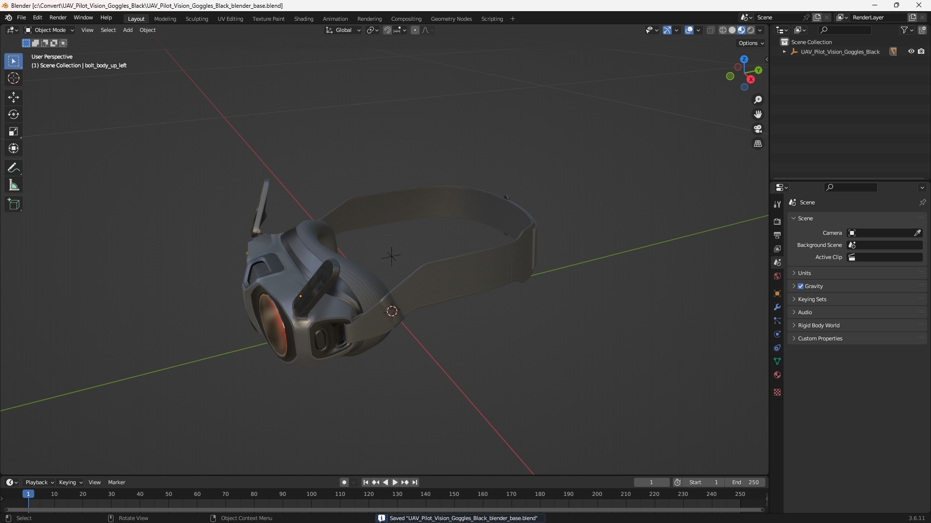931x523 pixels.
Task: Click the Camera selection field
Action: [885, 233]
